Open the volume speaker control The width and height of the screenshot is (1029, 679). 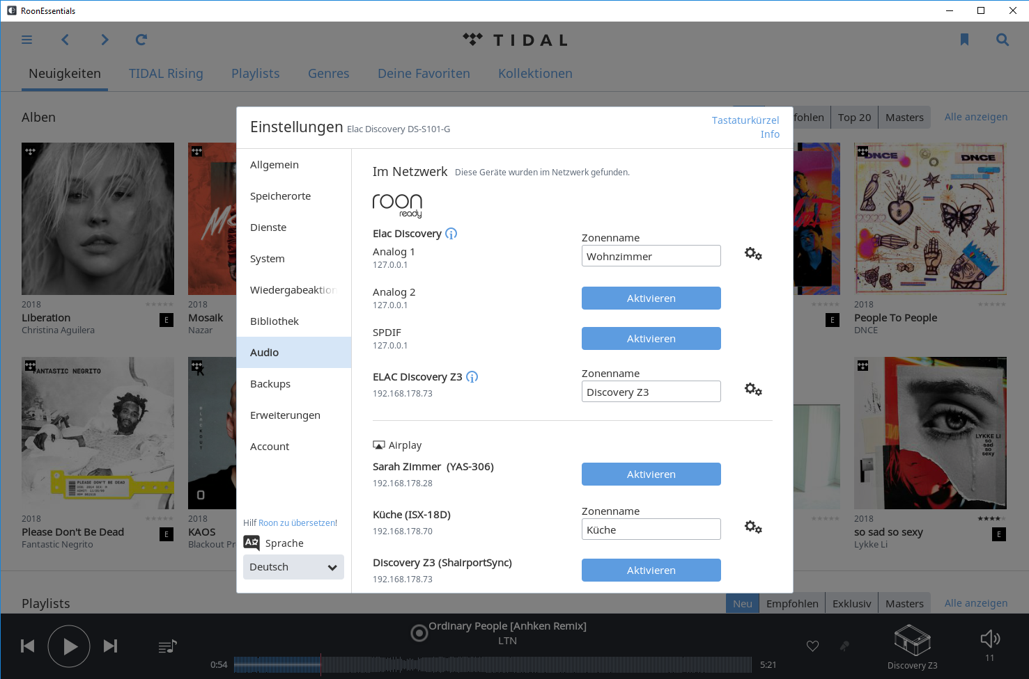pyautogui.click(x=990, y=639)
